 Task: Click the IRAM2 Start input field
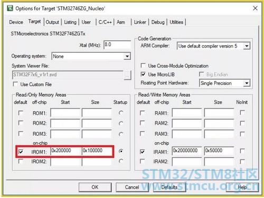[x=187, y=162]
